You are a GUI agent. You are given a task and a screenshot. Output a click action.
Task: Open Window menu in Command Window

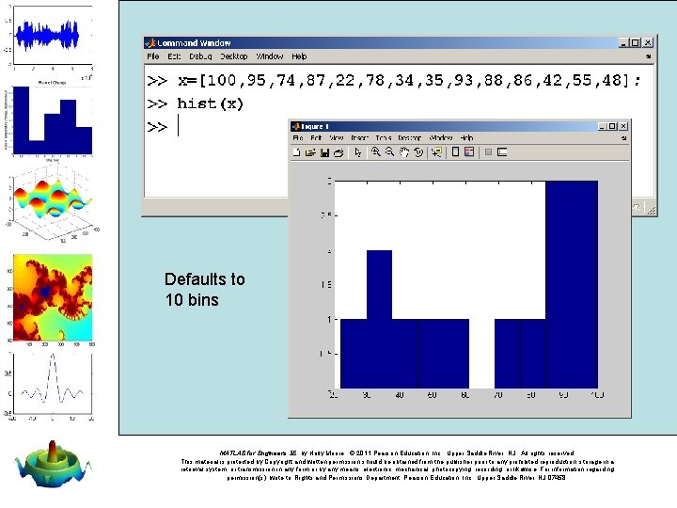pyautogui.click(x=270, y=56)
